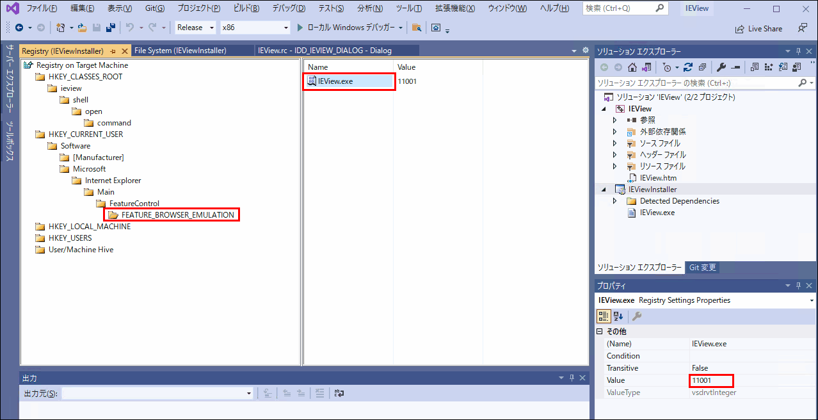Select HKEY_CLASSES_ROOT registry key
The height and width of the screenshot is (420, 818).
85,77
